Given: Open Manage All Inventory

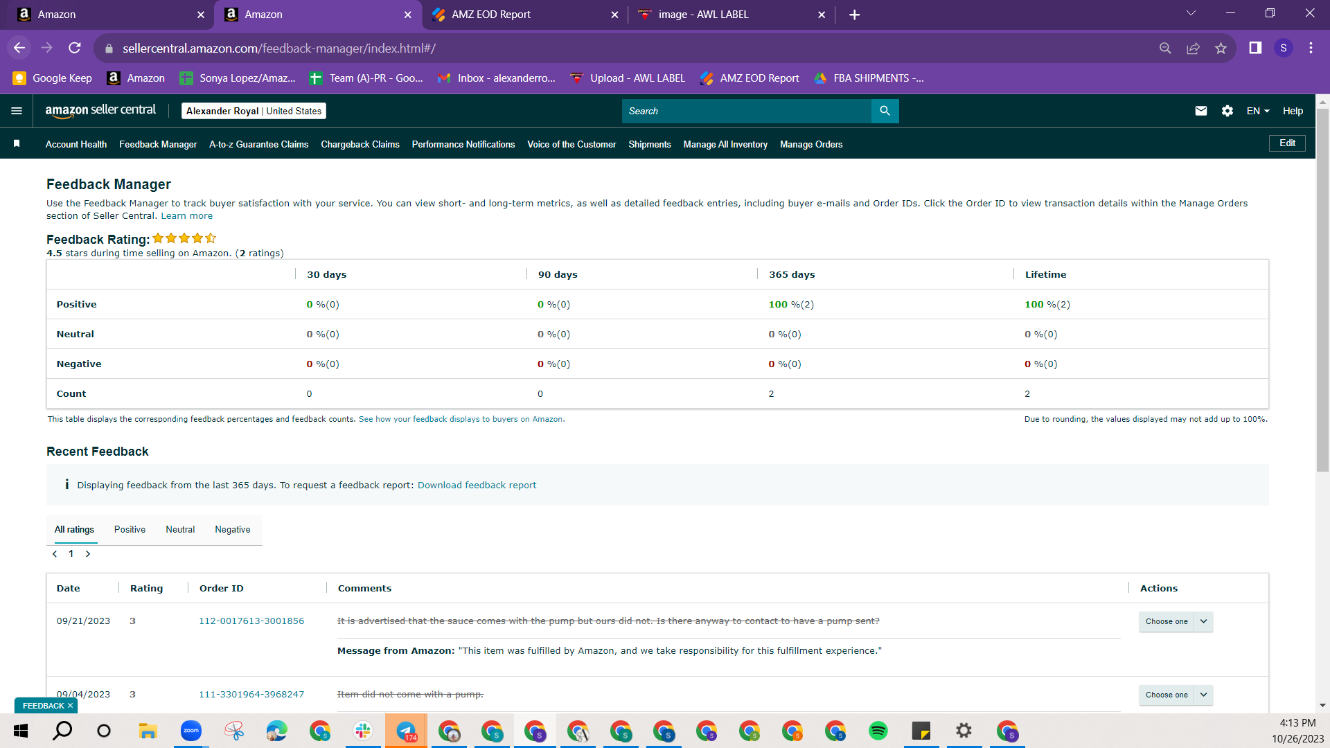Looking at the screenshot, I should (725, 144).
